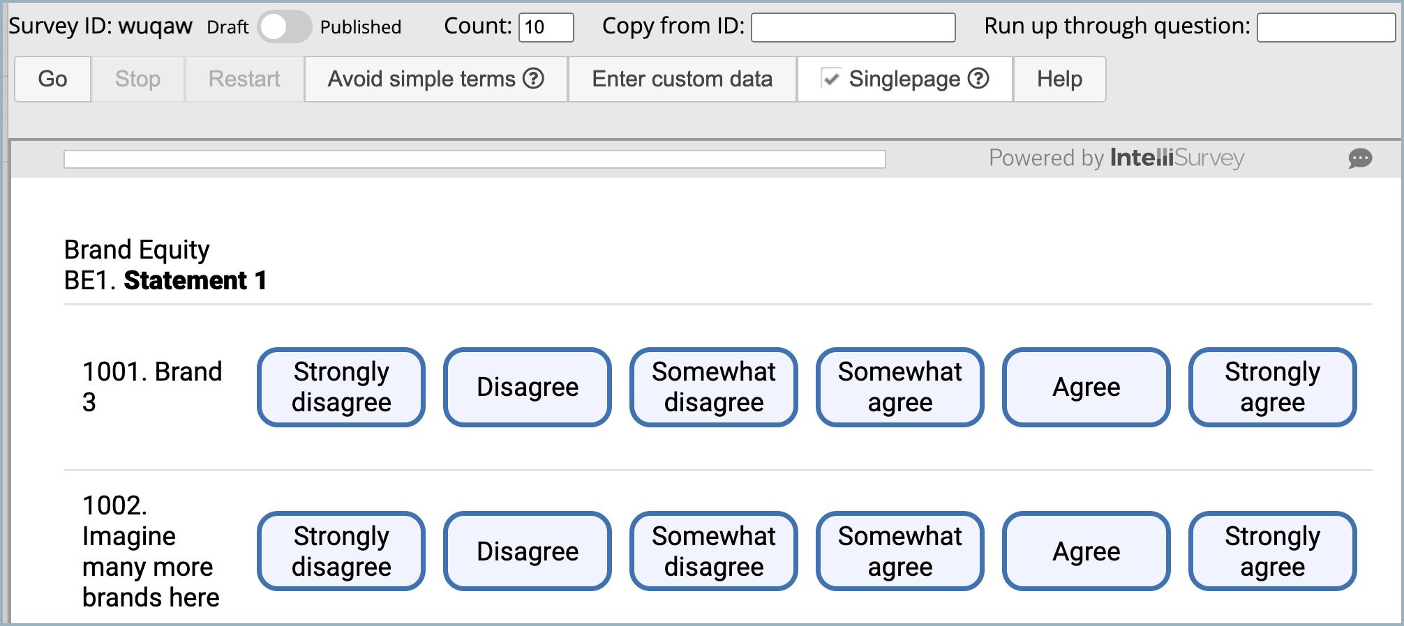Viewport: 1404px width, 626px height.
Task: Choose Somewhat agree for Brand 3
Action: (x=900, y=387)
